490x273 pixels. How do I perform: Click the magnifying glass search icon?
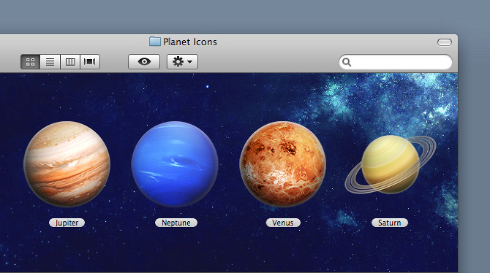point(347,62)
